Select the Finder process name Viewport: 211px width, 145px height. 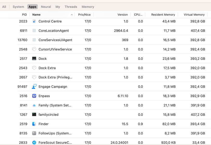tap(44, 124)
